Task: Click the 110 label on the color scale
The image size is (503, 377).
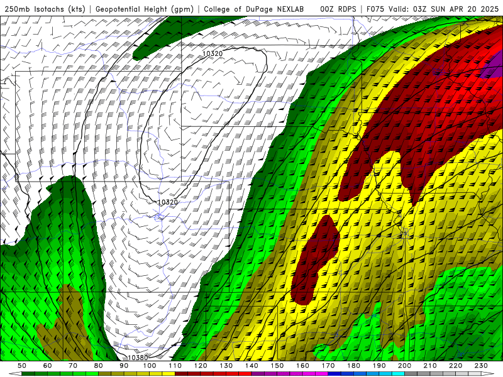Action: click(175, 366)
